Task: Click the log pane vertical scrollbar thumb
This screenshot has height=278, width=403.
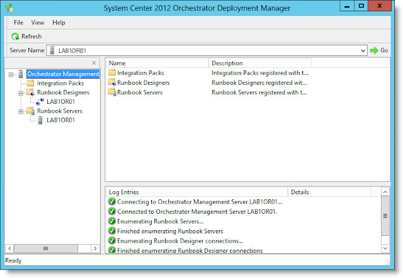Action: click(x=385, y=216)
